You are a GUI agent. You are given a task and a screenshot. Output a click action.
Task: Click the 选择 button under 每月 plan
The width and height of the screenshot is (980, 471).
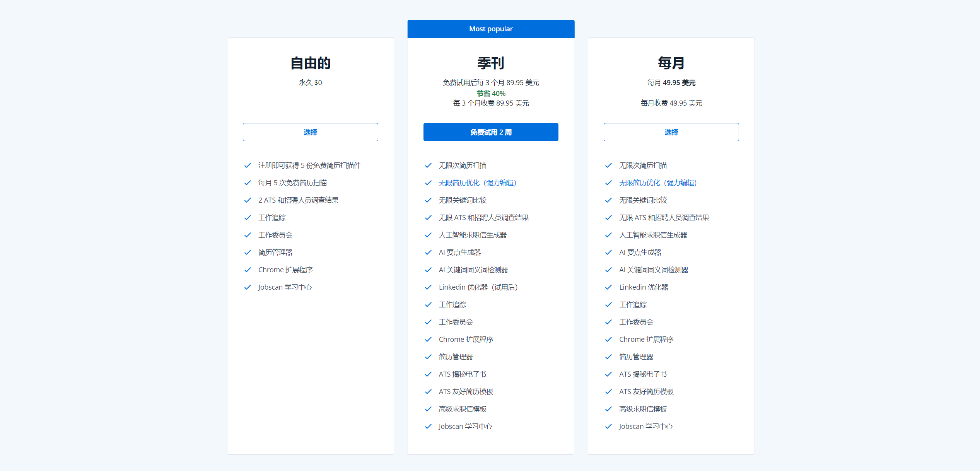tap(671, 132)
